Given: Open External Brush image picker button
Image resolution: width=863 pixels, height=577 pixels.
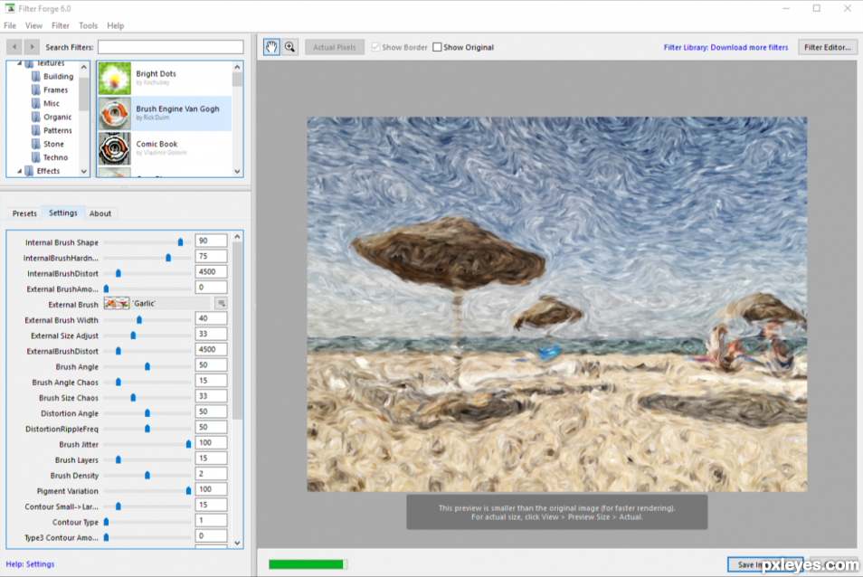Looking at the screenshot, I should coord(222,304).
